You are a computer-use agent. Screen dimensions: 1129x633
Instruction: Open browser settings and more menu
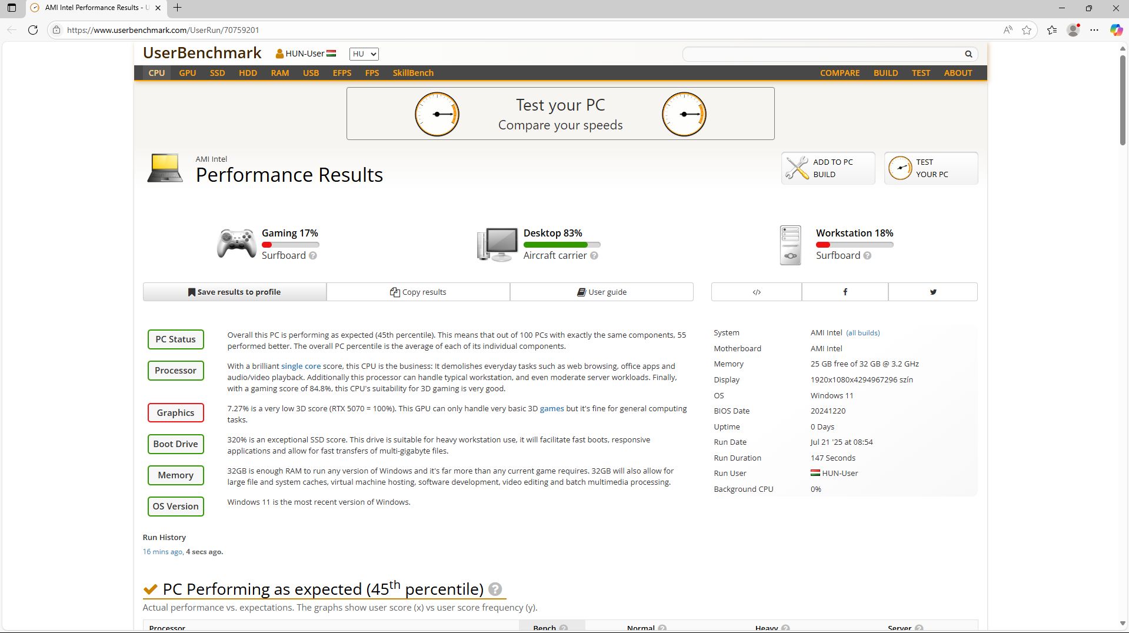coord(1094,30)
